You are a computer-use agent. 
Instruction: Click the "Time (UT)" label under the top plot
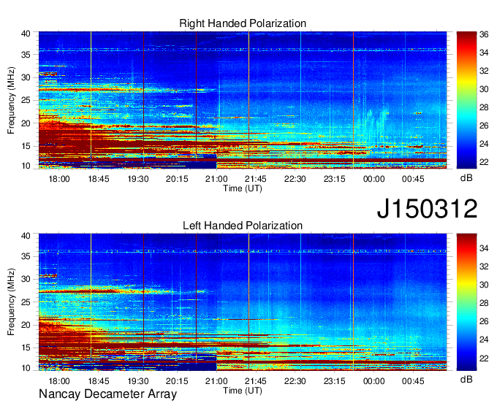pyautogui.click(x=243, y=188)
